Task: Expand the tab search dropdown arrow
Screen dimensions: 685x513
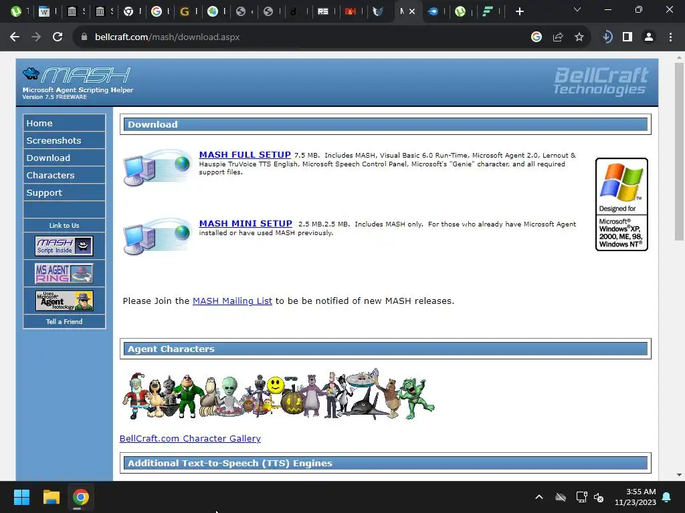Action: (577, 9)
